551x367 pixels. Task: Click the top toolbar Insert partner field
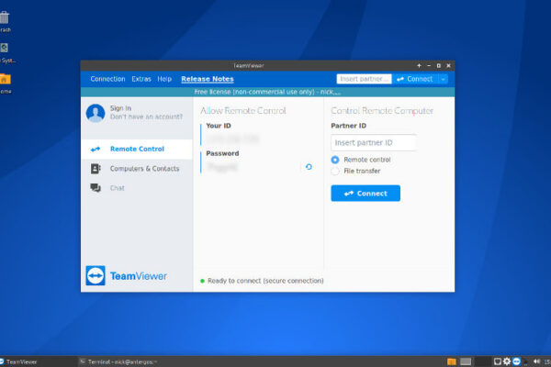[x=364, y=79]
